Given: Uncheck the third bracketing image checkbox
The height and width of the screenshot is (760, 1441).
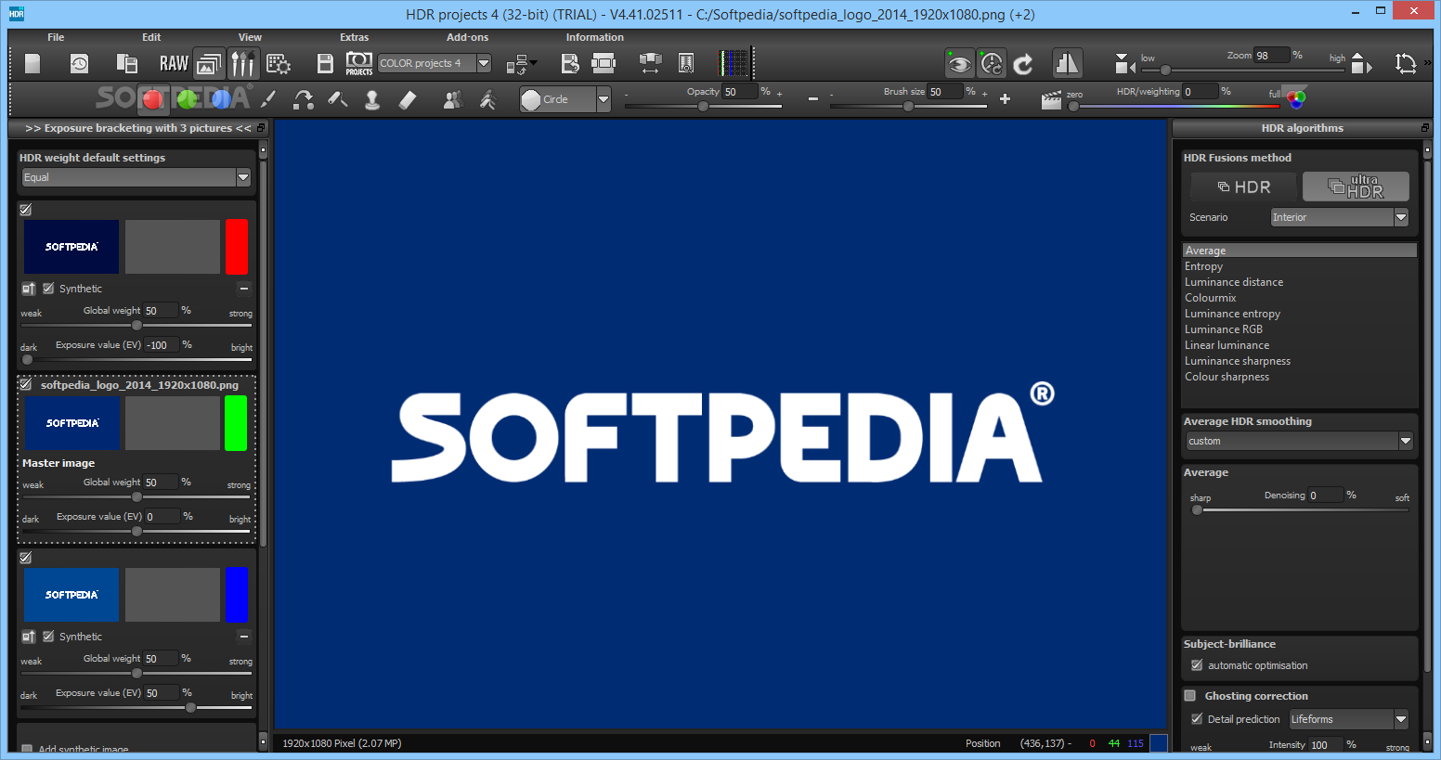Looking at the screenshot, I should (x=26, y=558).
